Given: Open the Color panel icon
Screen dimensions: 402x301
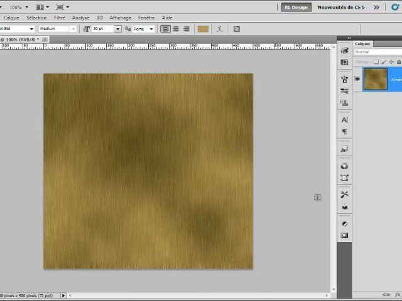Looking at the screenshot, I should tap(344, 50).
